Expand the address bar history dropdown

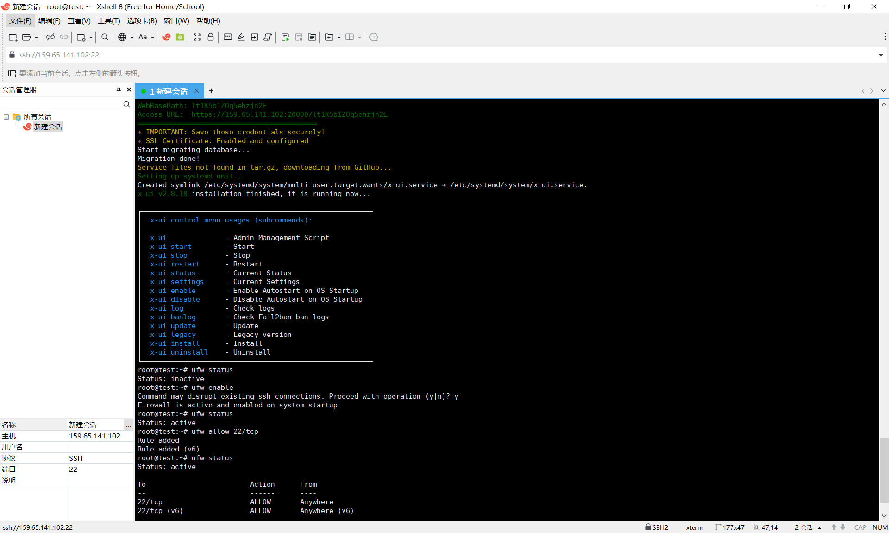880,55
